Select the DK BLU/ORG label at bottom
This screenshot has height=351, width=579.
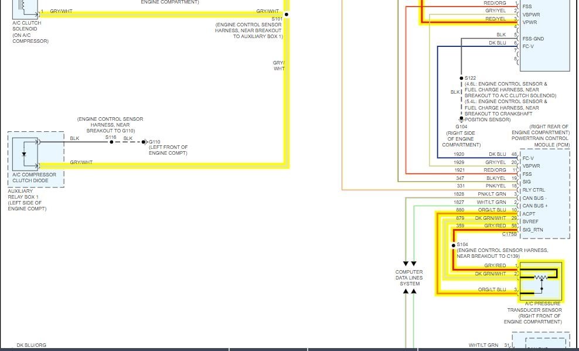[x=32, y=346]
